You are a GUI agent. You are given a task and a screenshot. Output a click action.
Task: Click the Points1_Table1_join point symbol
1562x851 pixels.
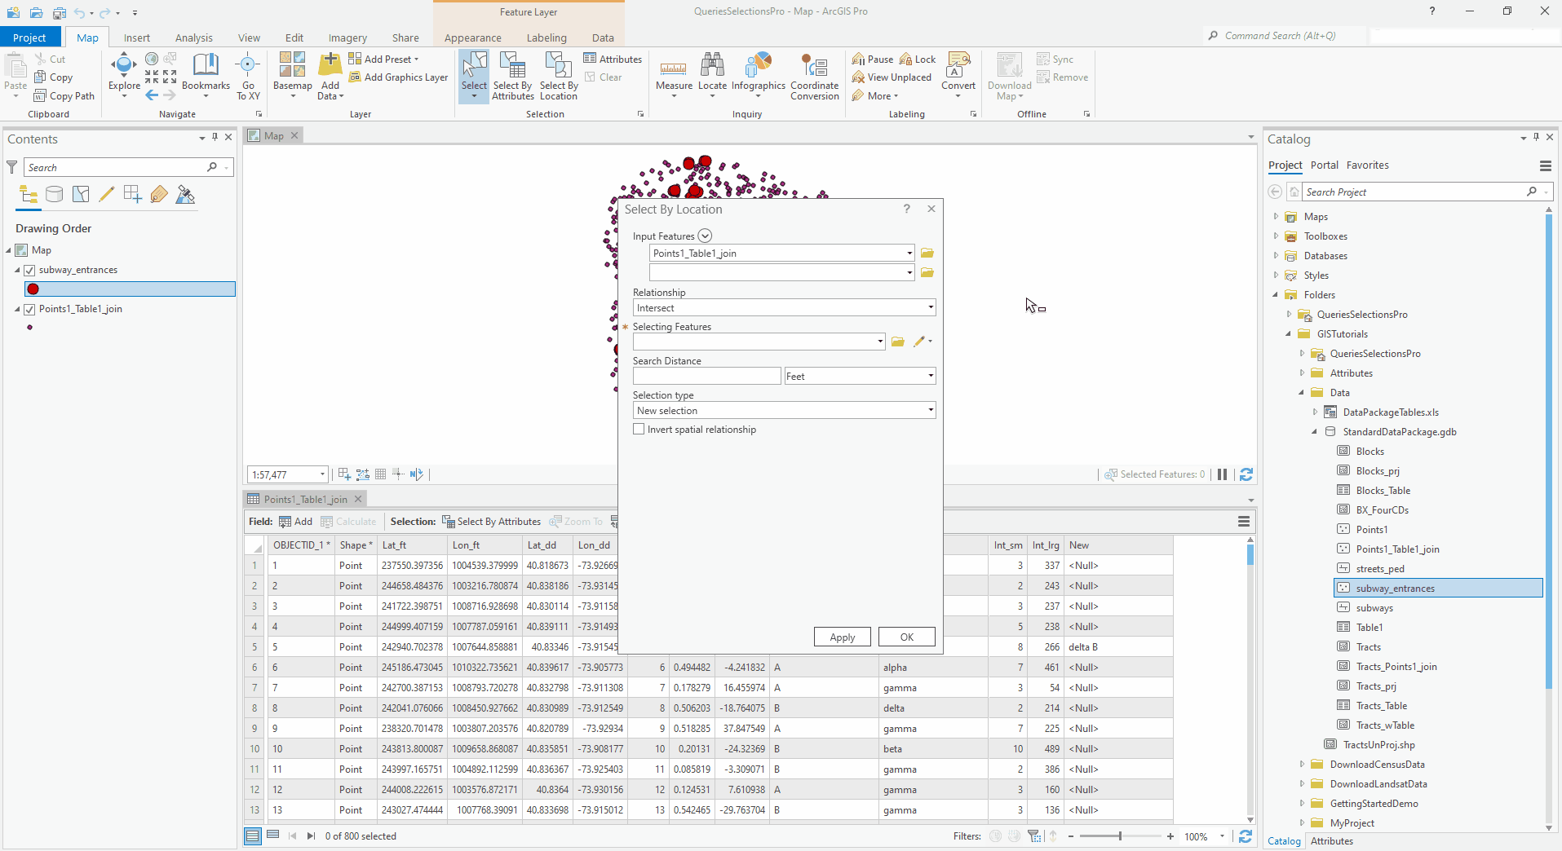click(30, 328)
